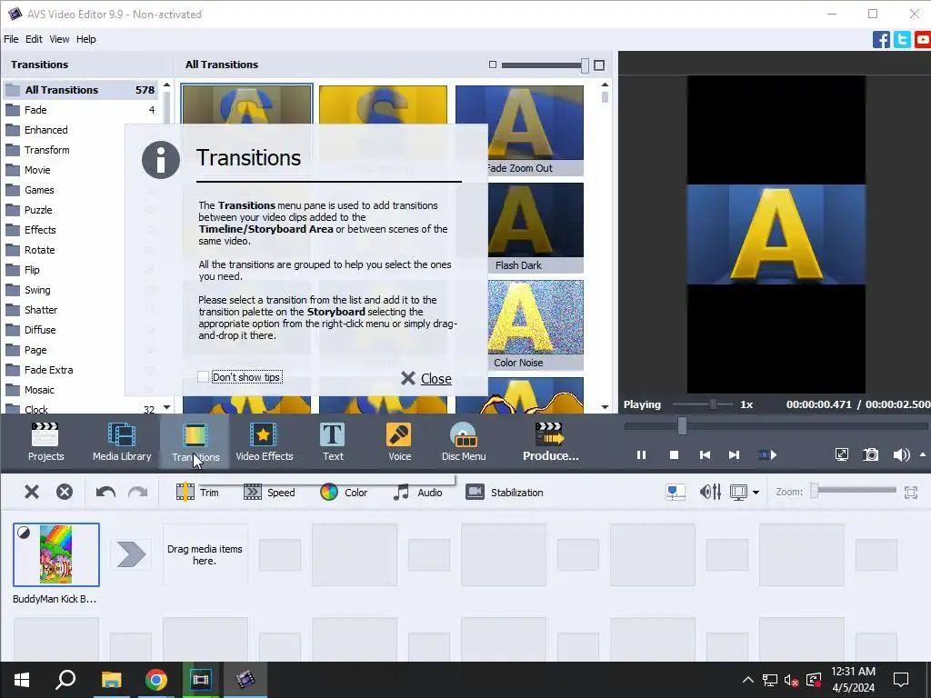Click the next scene playback button
This screenshot has height=698, width=931.
point(767,454)
